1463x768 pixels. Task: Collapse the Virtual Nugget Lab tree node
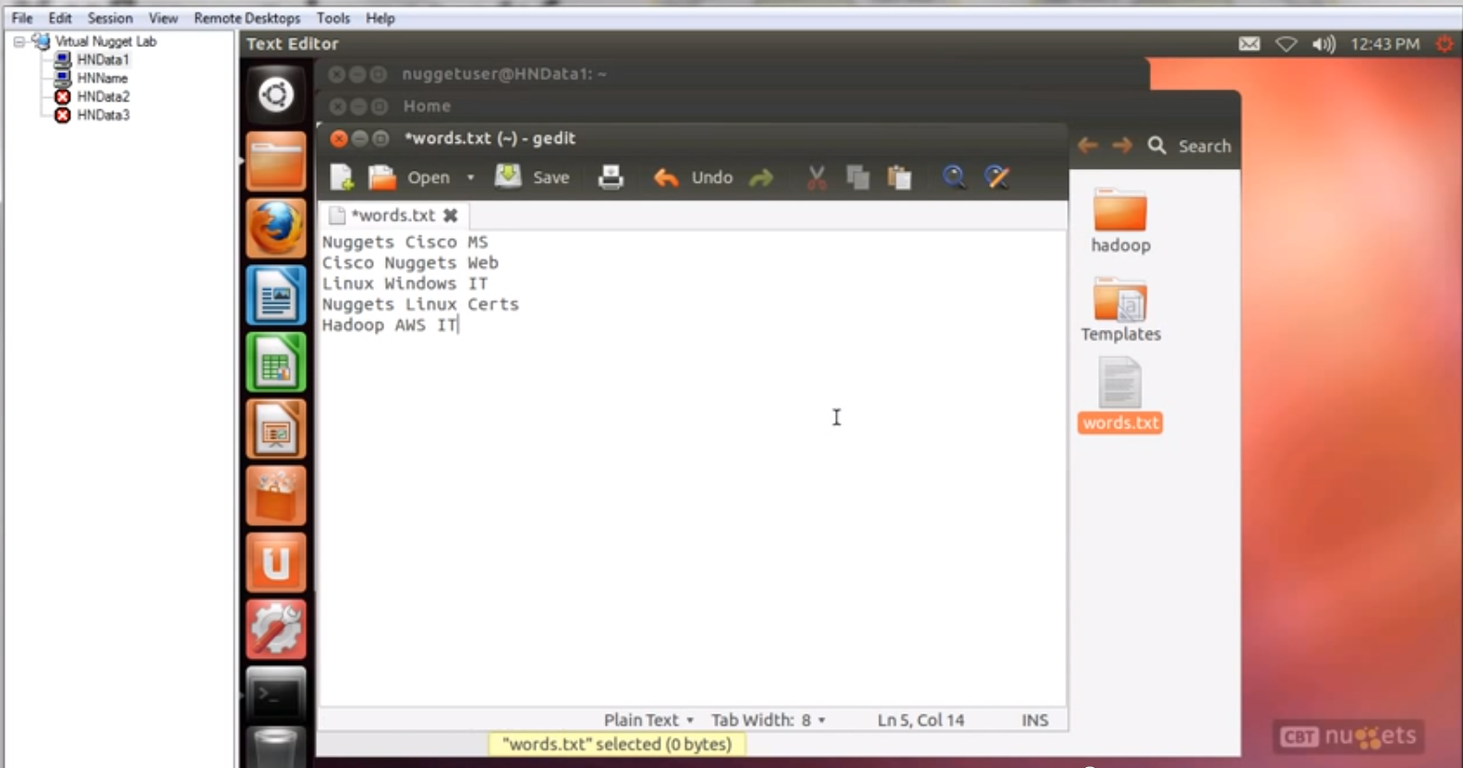tap(18, 42)
